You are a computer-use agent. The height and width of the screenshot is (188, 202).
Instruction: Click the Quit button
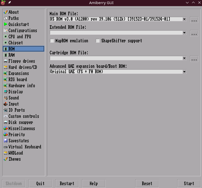[40, 183]
